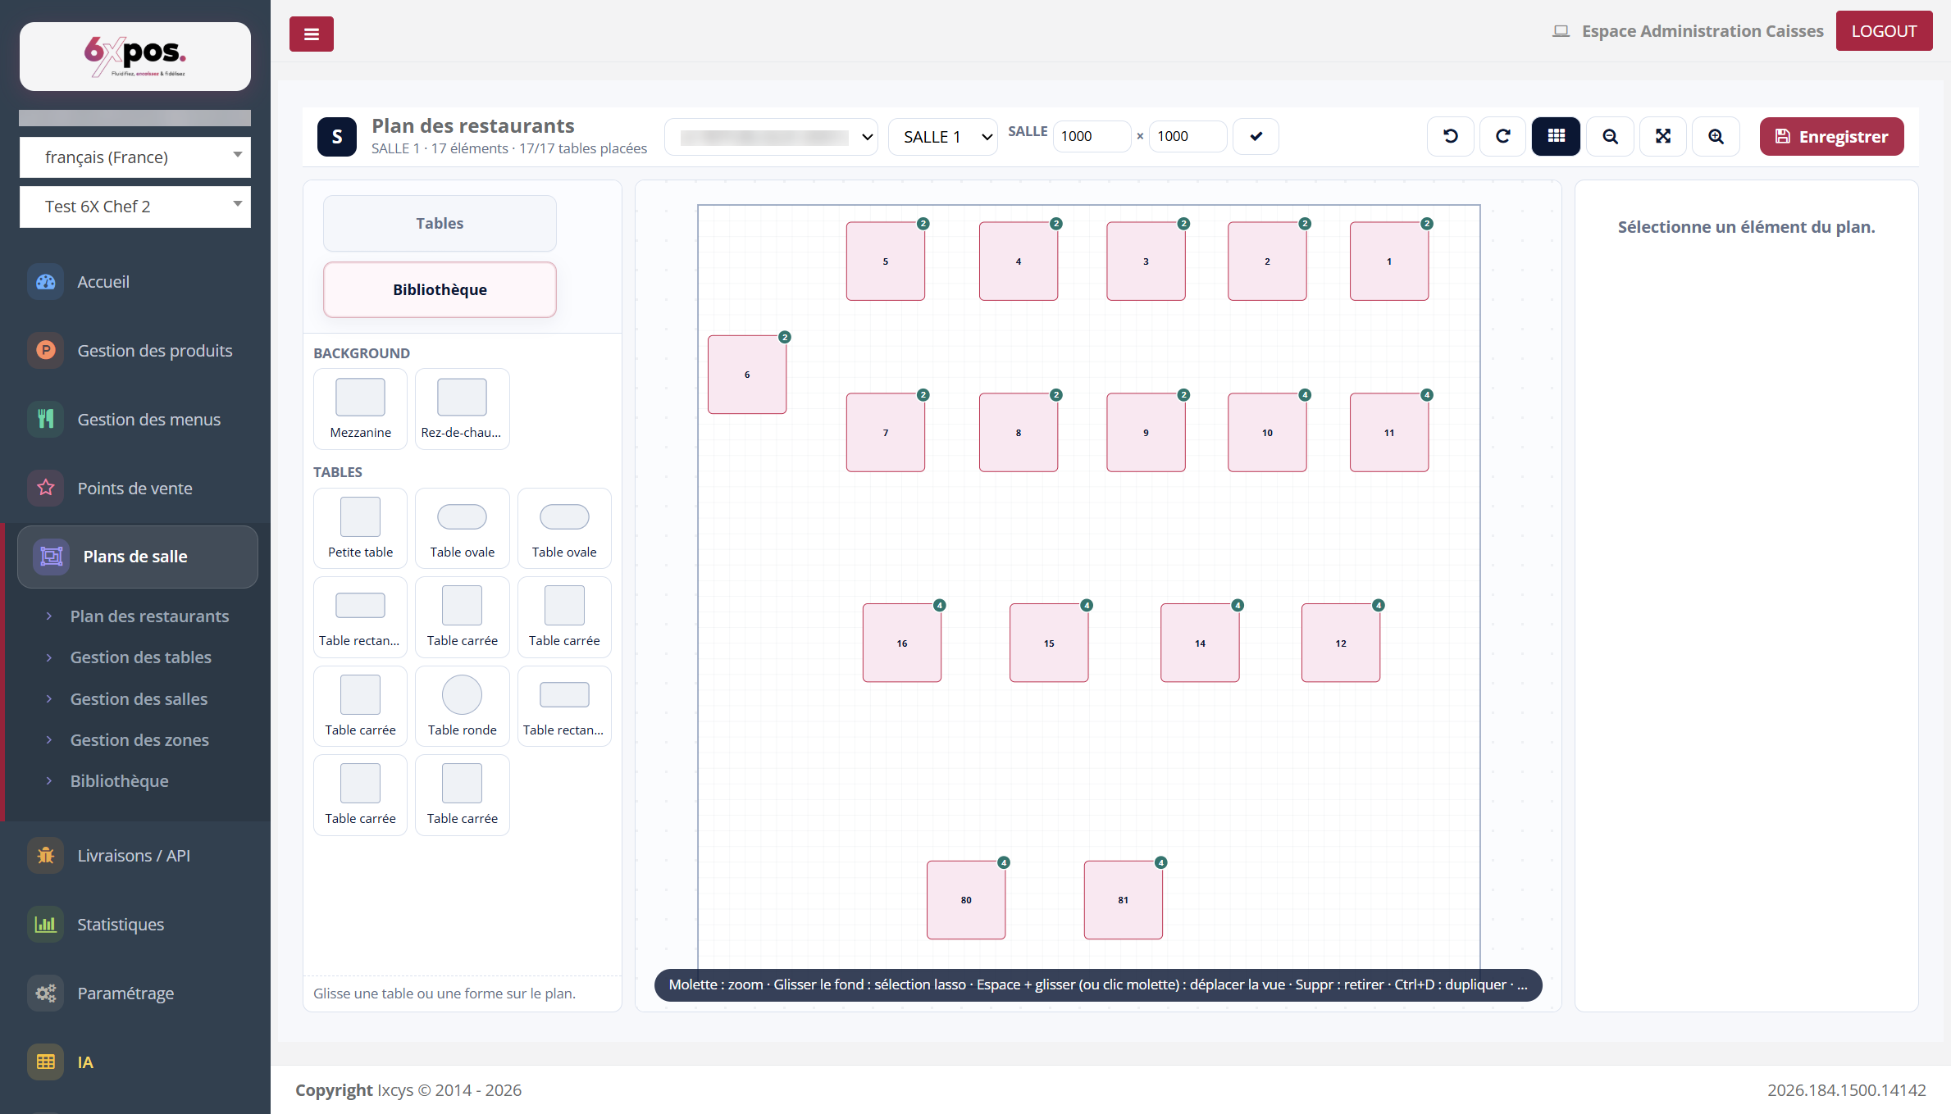Open the Test 6X Chef 2 dropdown
The width and height of the screenshot is (1951, 1114).
click(135, 207)
